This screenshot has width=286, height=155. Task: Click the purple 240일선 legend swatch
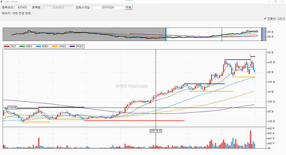72,46
